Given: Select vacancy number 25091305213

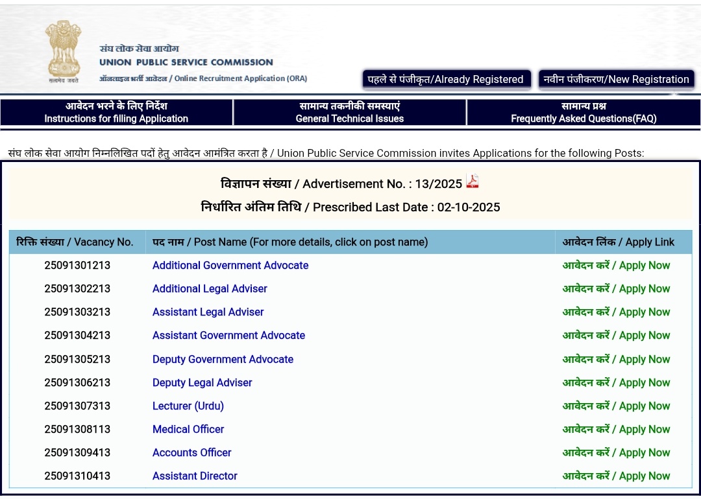Looking at the screenshot, I should [x=77, y=359].
